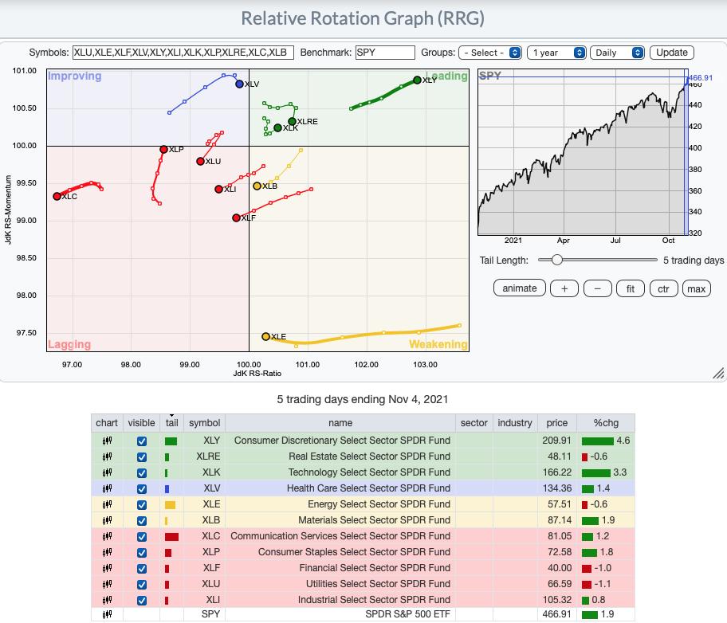Click the XLE marker on the graph
The image size is (727, 623).
coord(265,336)
